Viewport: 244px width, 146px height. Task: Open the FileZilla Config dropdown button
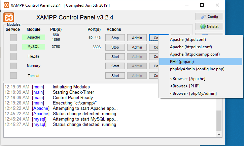coord(154,57)
